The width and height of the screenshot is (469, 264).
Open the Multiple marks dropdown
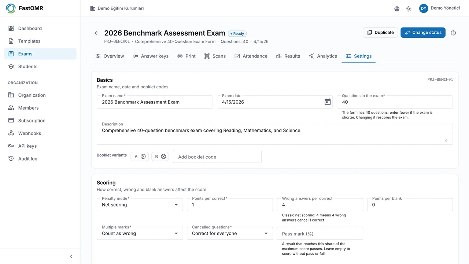[x=140, y=233]
